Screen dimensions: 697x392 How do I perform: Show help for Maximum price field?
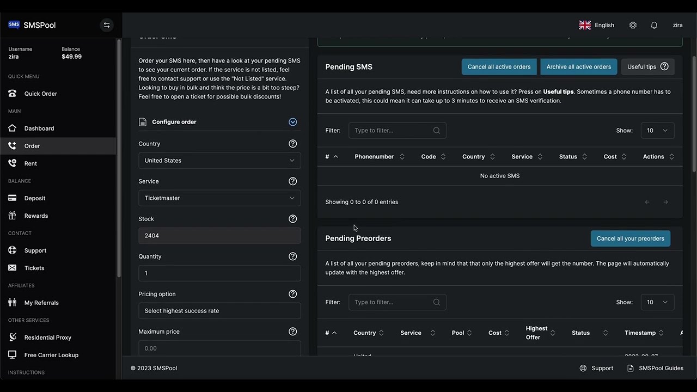pyautogui.click(x=293, y=332)
